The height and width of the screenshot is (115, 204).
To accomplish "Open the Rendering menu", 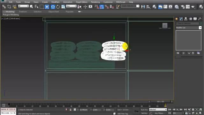I will pyautogui.click(x=95, y=2).
